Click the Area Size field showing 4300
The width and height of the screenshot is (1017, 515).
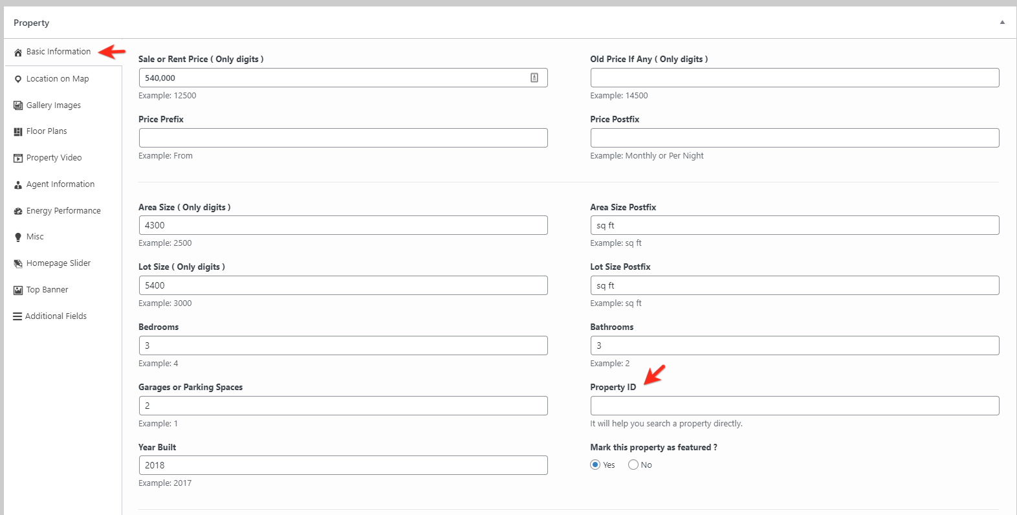(x=343, y=225)
